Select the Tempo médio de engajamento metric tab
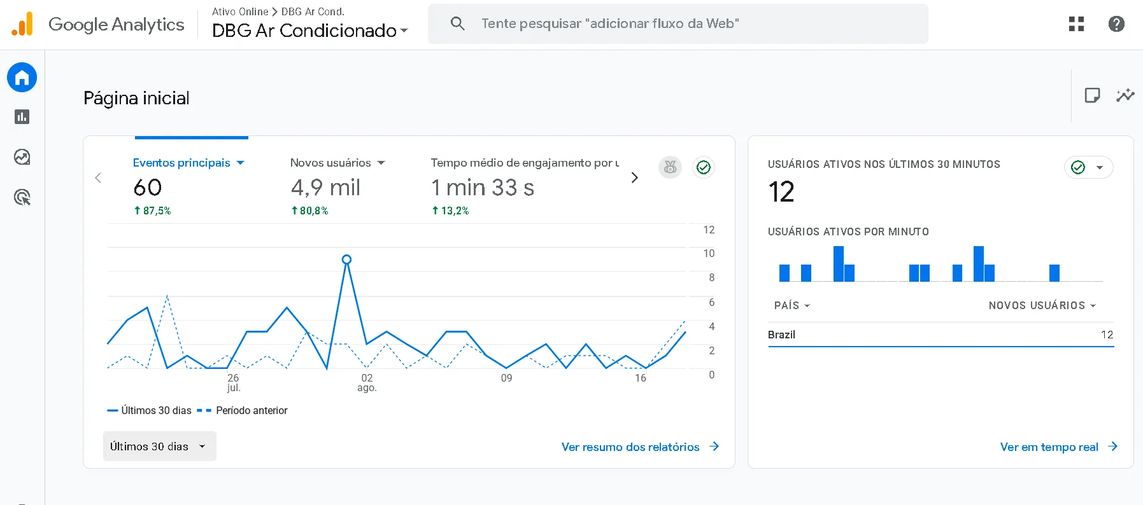Image resolution: width=1143 pixels, height=505 pixels. coord(525,163)
